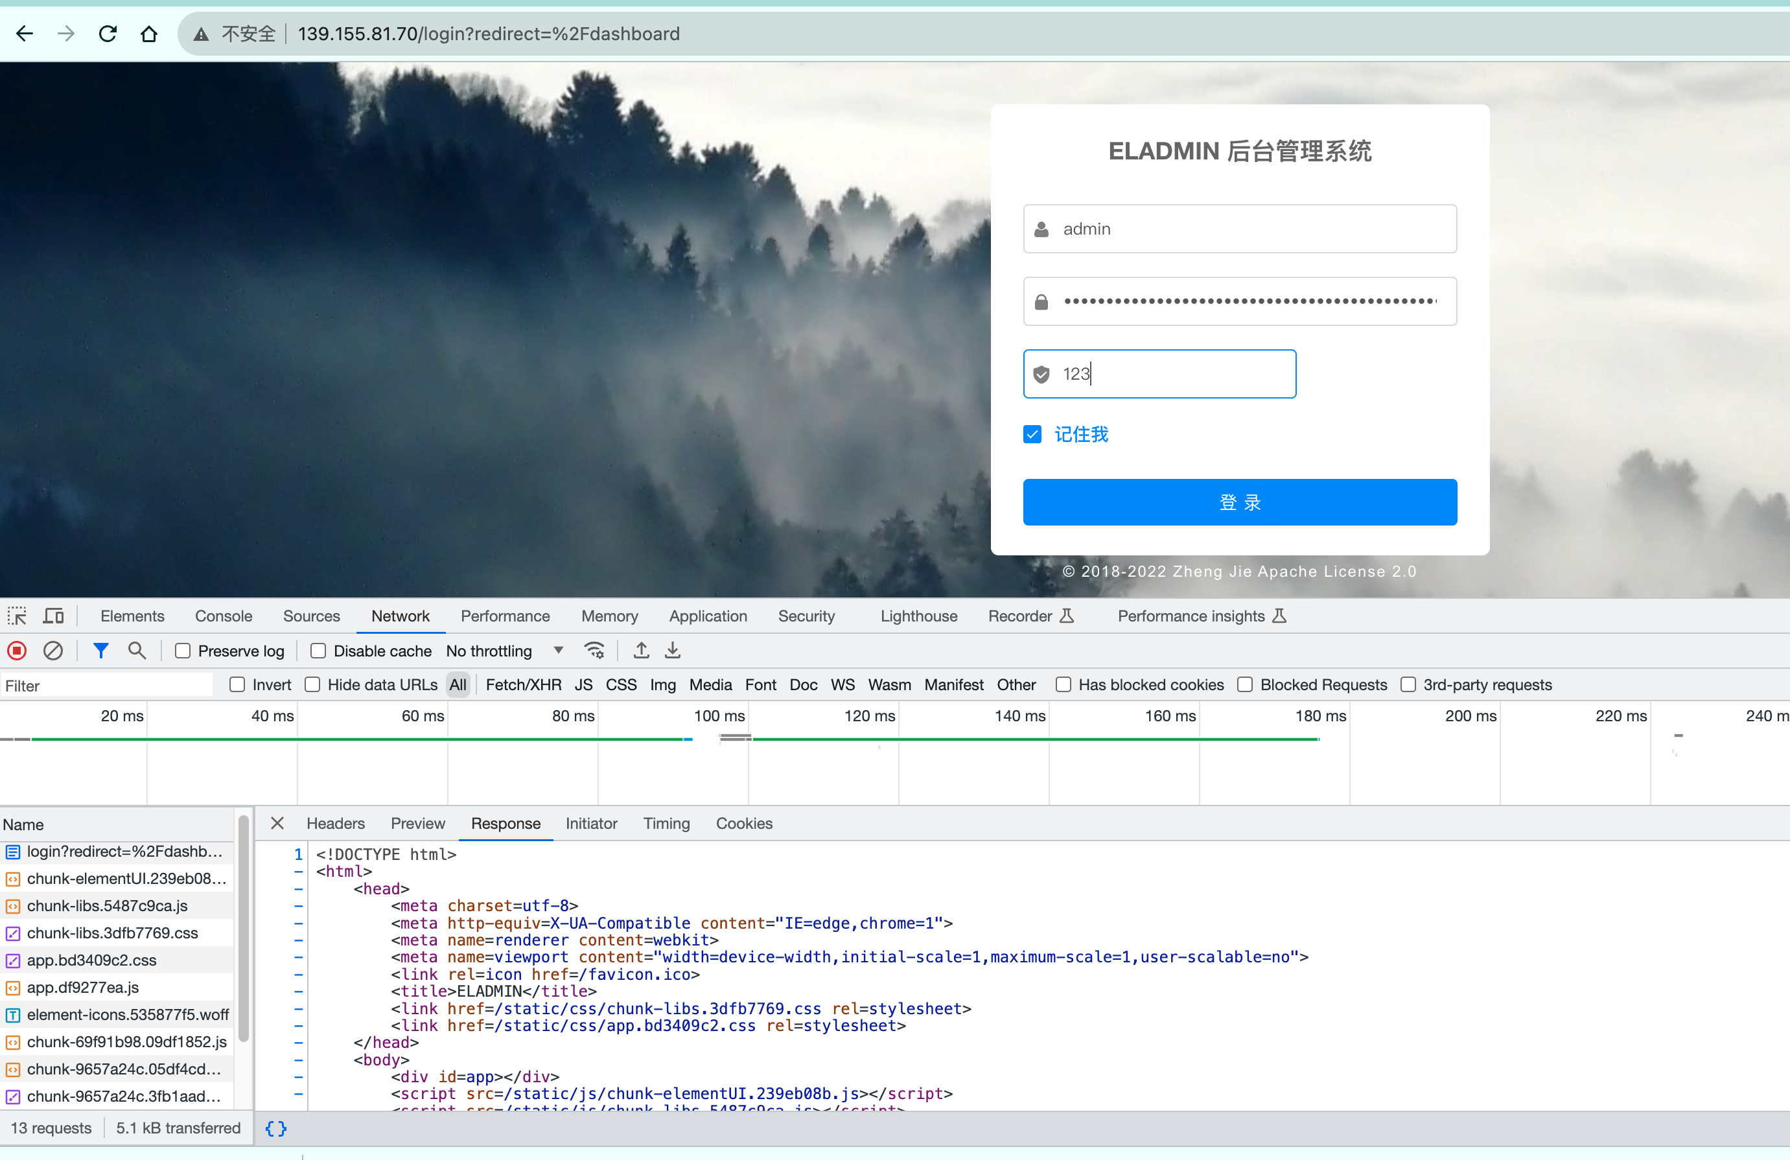Viewport: 1790px width, 1160px height.
Task: Filter requests by Fetch/XHR type
Action: coord(524,684)
